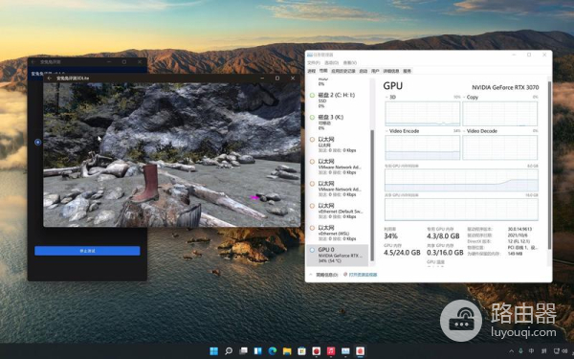The image size is (574, 359).
Task: Click the blue stop-test button
Action: (x=87, y=251)
